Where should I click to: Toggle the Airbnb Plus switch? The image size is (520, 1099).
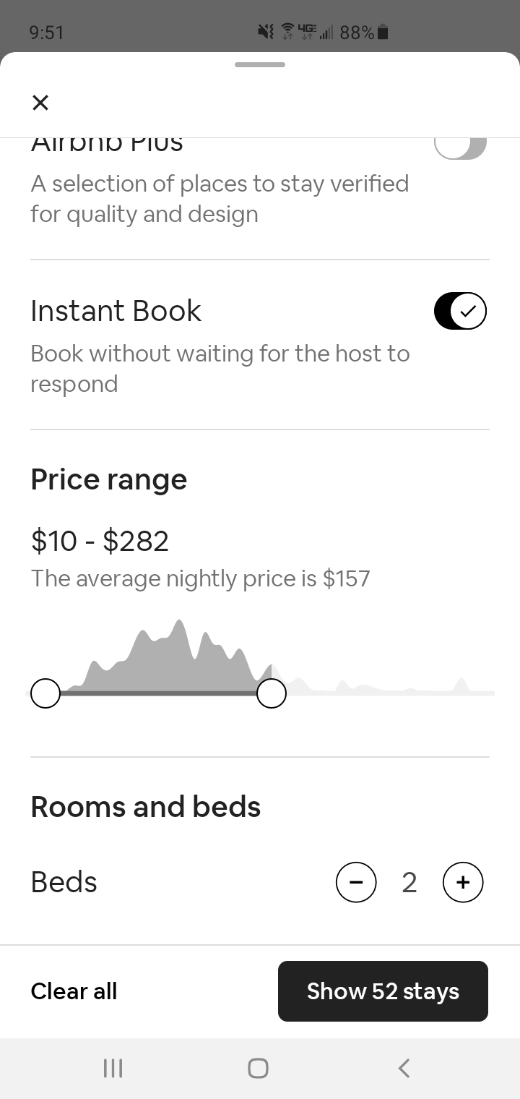[460, 147]
